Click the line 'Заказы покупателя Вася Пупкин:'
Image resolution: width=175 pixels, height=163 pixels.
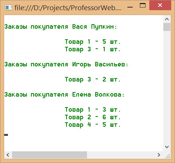(x=61, y=27)
